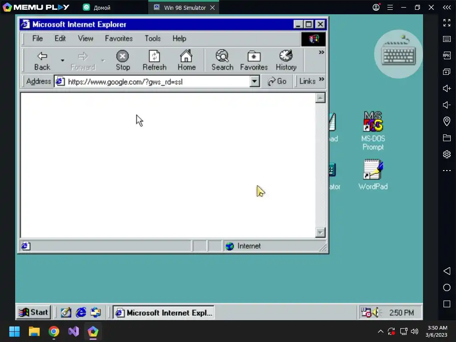The image size is (456, 342).
Task: Open the View menu
Action: point(85,38)
